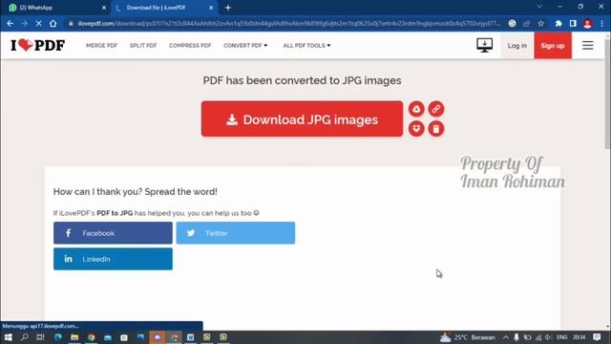Share on LinkedIn button
Image resolution: width=611 pixels, height=344 pixels.
[x=113, y=259]
